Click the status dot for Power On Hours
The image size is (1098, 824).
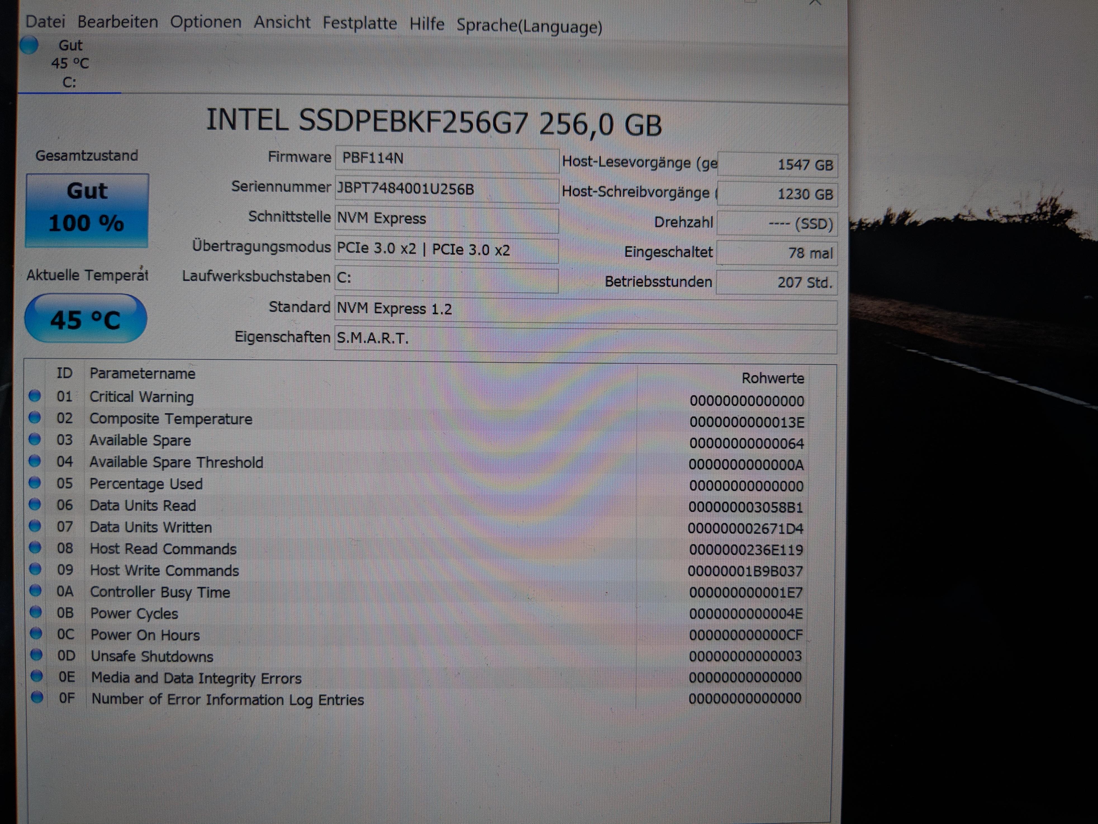point(36,634)
